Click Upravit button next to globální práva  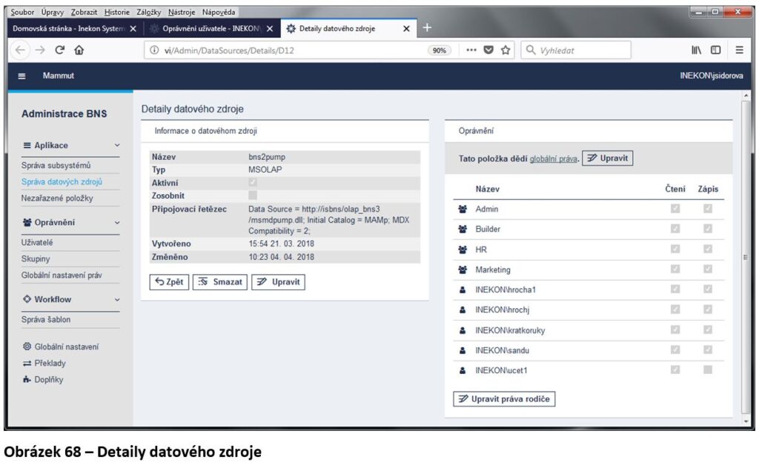click(608, 158)
